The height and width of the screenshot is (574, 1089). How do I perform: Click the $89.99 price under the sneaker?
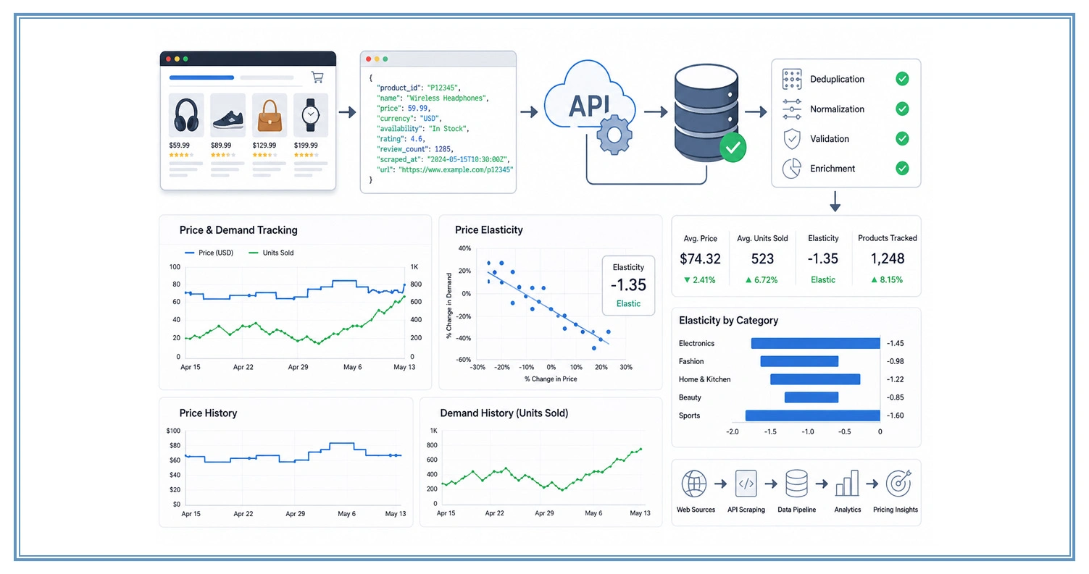click(x=221, y=145)
